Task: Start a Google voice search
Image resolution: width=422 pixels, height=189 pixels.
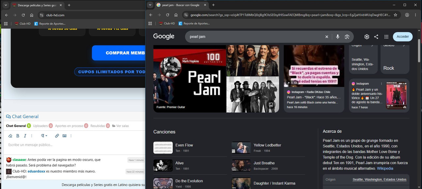Action: tap(338, 37)
